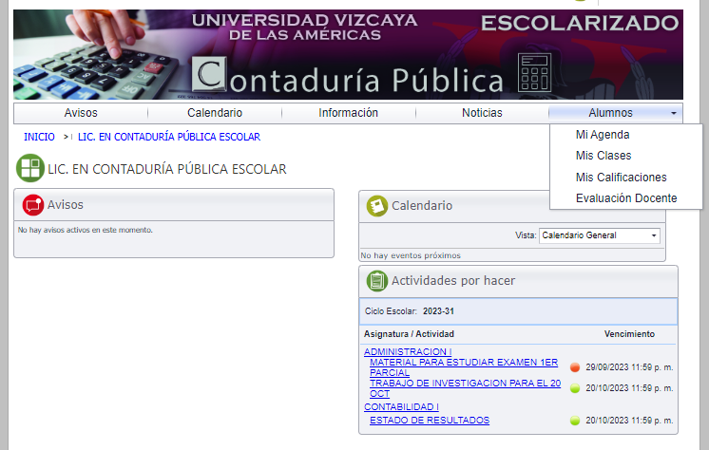Select Mi Agenda from Alumnos menu
The image size is (709, 450).
(603, 135)
